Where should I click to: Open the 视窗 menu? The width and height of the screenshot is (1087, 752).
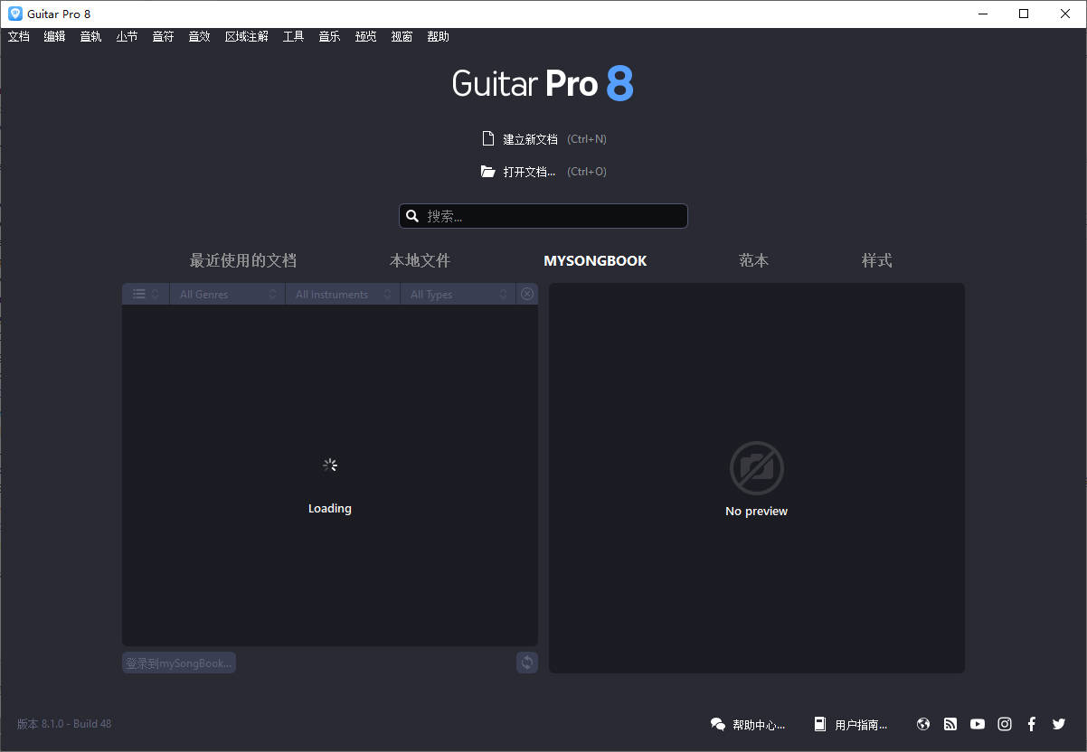pyautogui.click(x=402, y=37)
